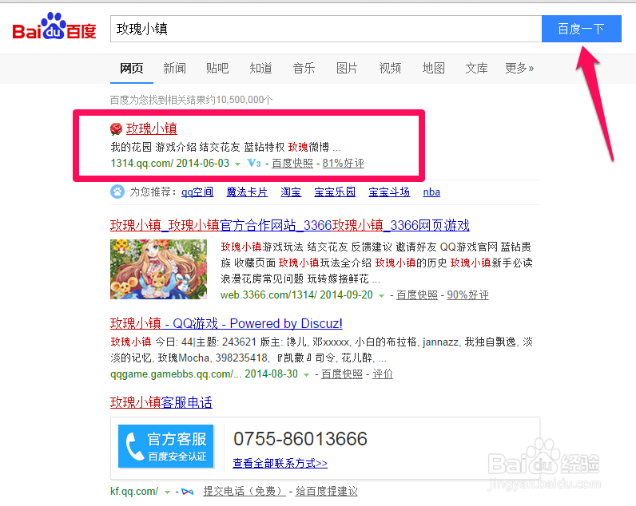Select the 网页 tab
This screenshot has width=636, height=506.
[x=131, y=68]
